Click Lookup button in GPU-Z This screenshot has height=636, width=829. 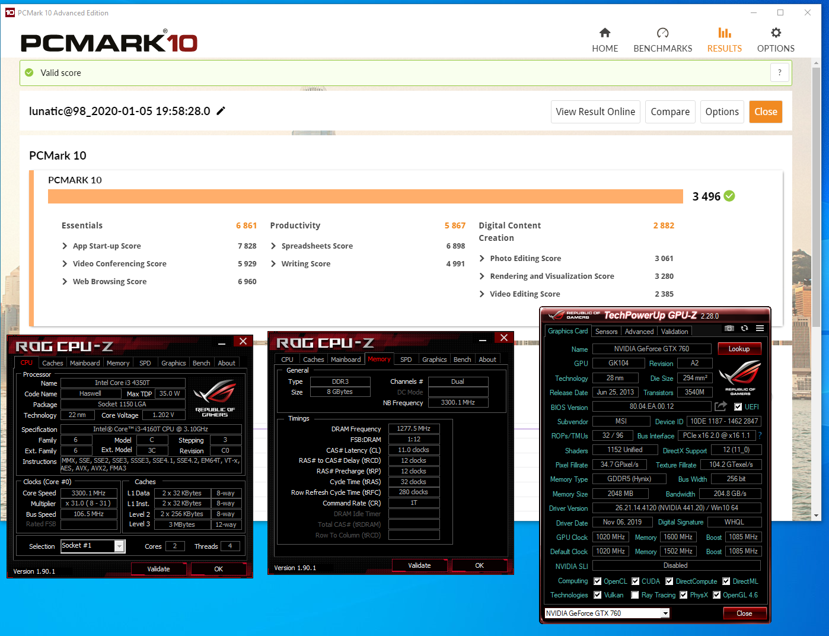(x=739, y=349)
